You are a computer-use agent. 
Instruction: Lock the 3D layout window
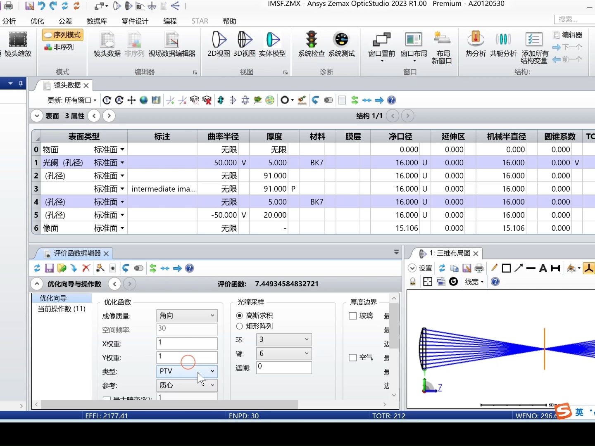pos(413,282)
